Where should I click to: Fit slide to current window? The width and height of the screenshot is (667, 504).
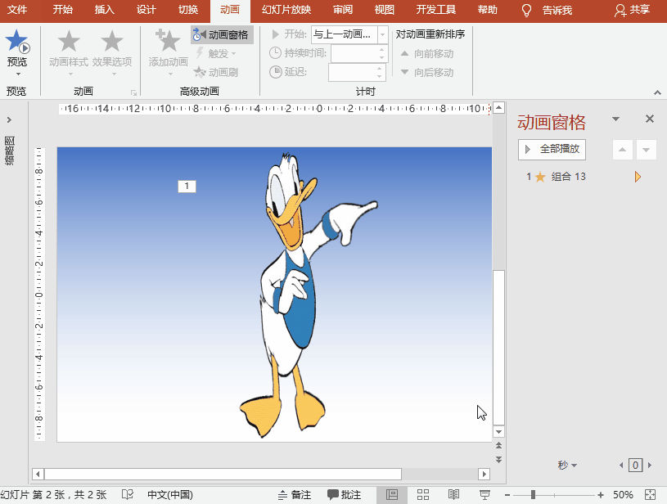pos(651,495)
